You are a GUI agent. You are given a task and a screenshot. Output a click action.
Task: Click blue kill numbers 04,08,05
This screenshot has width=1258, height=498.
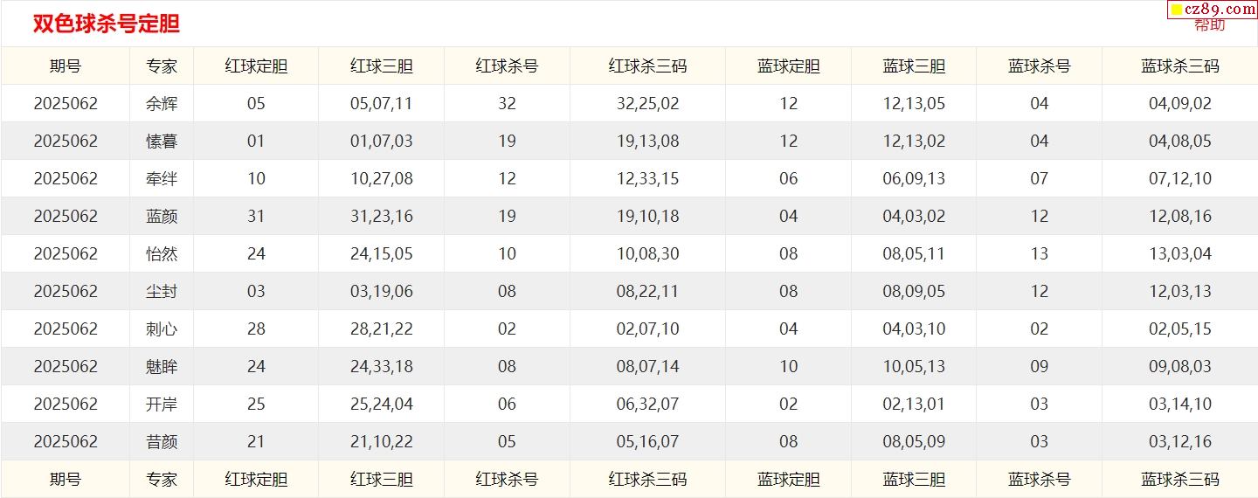pyautogui.click(x=1180, y=142)
